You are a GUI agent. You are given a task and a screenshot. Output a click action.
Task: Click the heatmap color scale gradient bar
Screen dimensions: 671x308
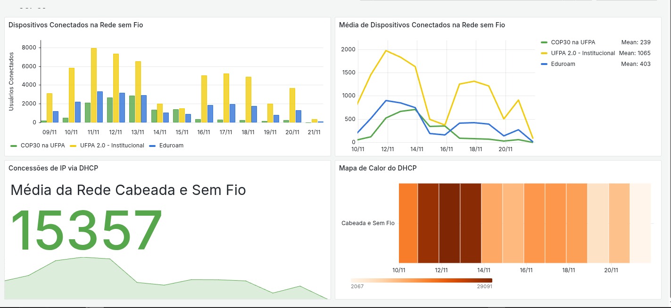pos(421,281)
